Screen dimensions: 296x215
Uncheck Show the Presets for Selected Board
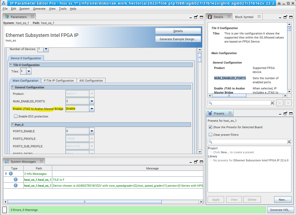coord(210,127)
